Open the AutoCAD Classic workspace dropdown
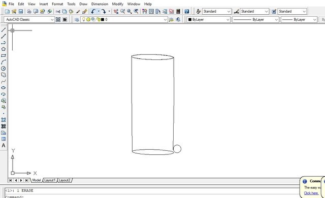 pyautogui.click(x=29, y=19)
